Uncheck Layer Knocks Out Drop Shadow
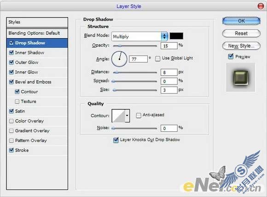Screen dimensions: 267x197 pyautogui.click(x=116, y=140)
